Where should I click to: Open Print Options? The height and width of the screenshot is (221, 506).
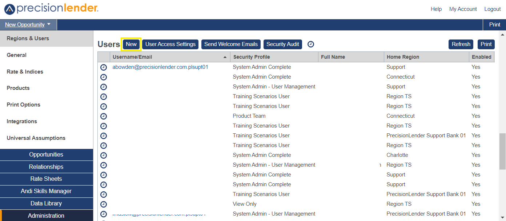(47, 105)
